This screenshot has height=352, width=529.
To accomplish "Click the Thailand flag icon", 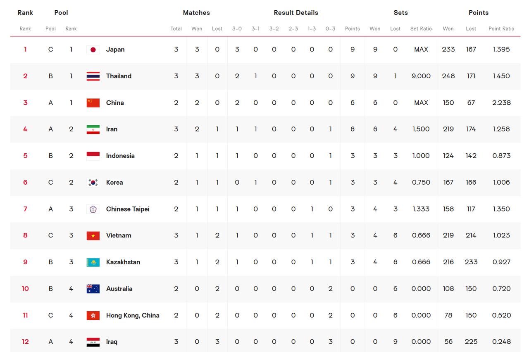I will pyautogui.click(x=93, y=76).
